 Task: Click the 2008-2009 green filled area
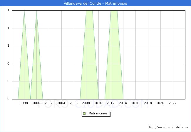(89, 55)
